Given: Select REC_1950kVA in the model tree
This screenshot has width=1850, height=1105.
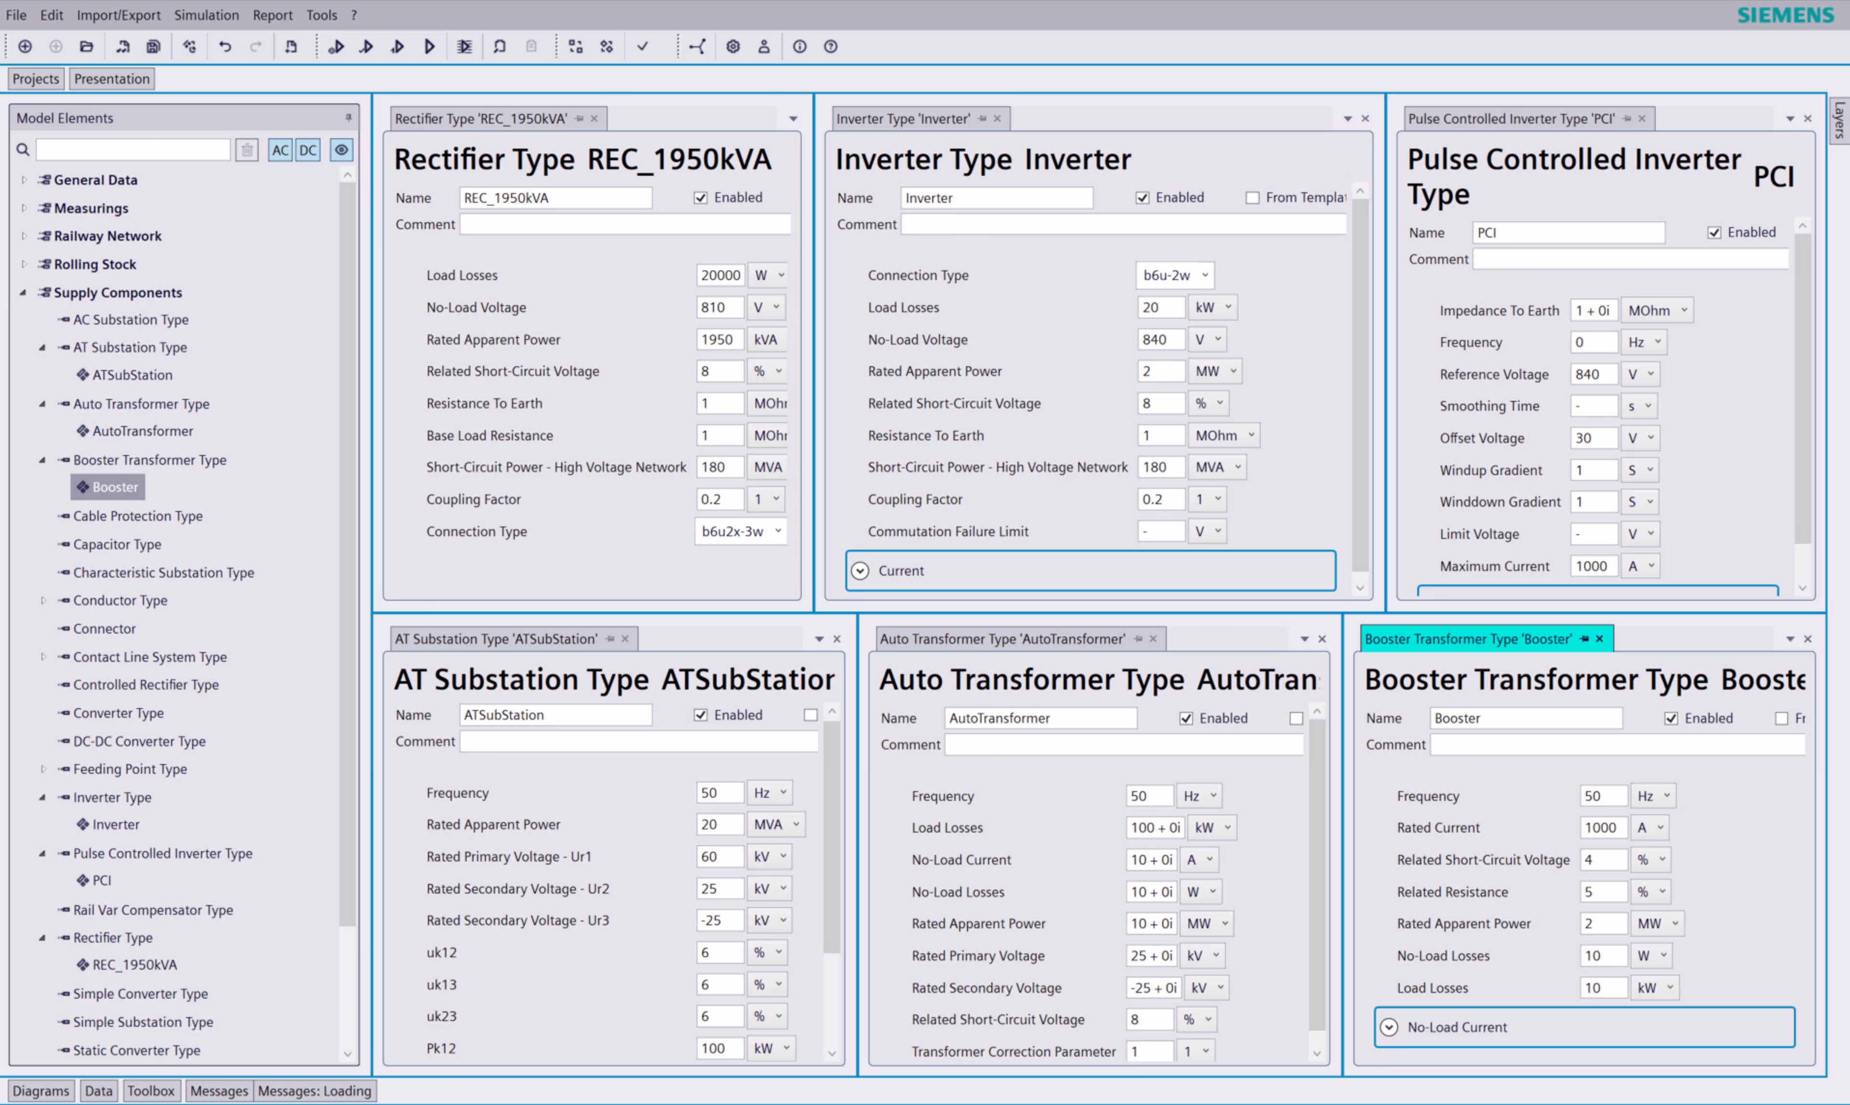Looking at the screenshot, I should 134,965.
